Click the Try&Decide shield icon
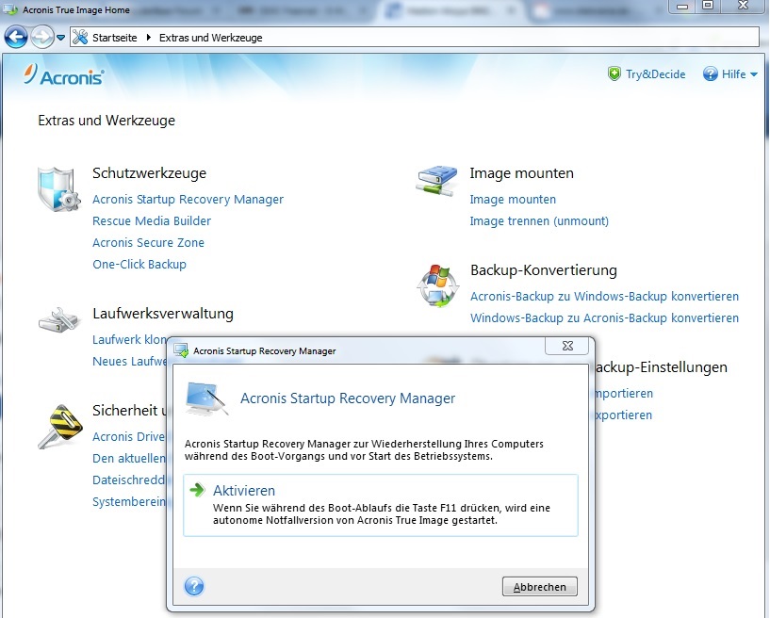770x618 pixels. pos(614,74)
